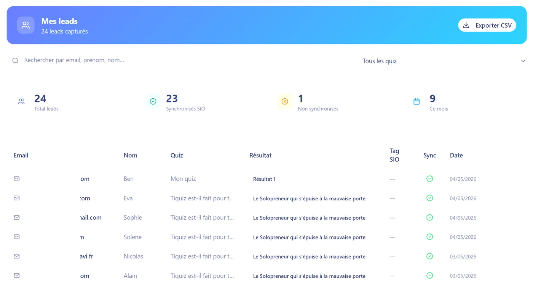
Task: Click the Non synchronisés orange cross icon
Action: 285,101
